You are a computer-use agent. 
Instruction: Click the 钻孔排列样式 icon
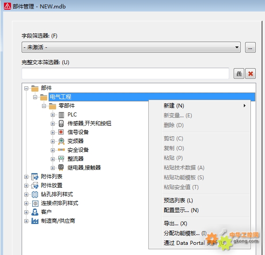(x=35, y=194)
